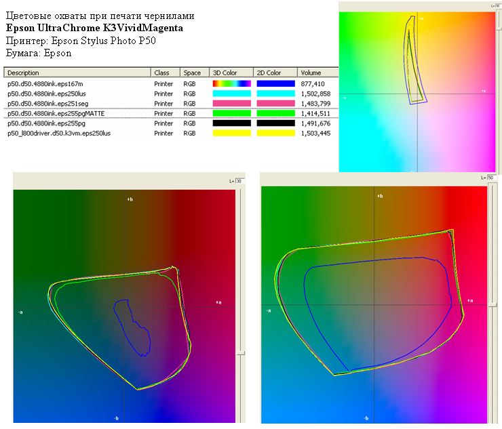
Task: Click the L= 50 lightness field of bottom-right plot
Action: [x=492, y=178]
